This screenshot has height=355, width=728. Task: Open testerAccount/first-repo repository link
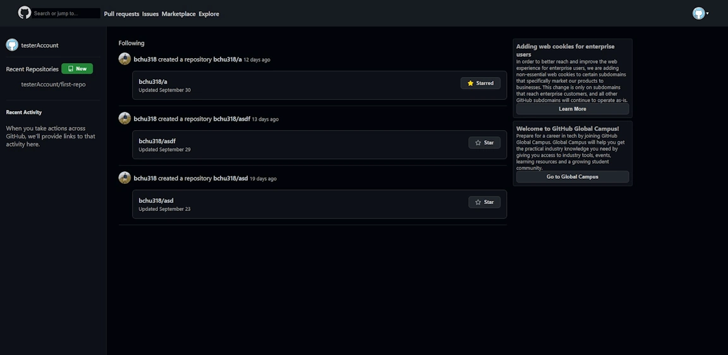click(53, 84)
